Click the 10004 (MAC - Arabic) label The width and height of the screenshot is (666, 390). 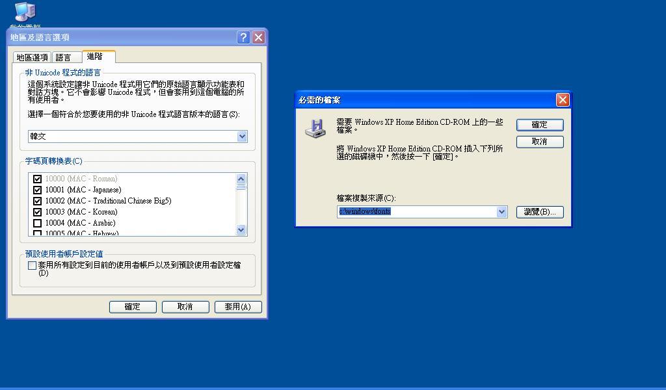coord(80,223)
